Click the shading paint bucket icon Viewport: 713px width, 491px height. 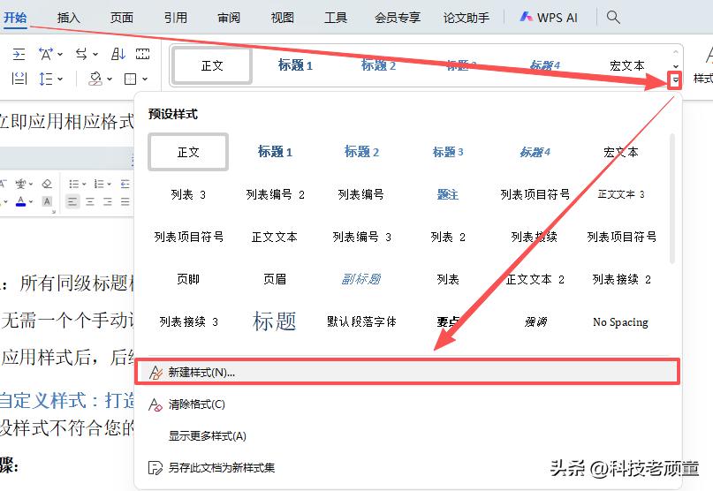(95, 79)
